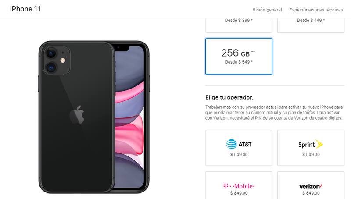Select T-Mobile carrier tile

[239, 185]
